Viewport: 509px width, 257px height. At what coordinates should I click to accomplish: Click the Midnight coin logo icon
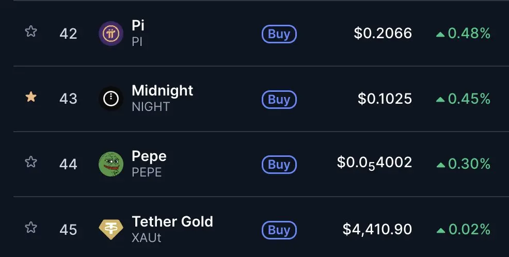pyautogui.click(x=111, y=99)
